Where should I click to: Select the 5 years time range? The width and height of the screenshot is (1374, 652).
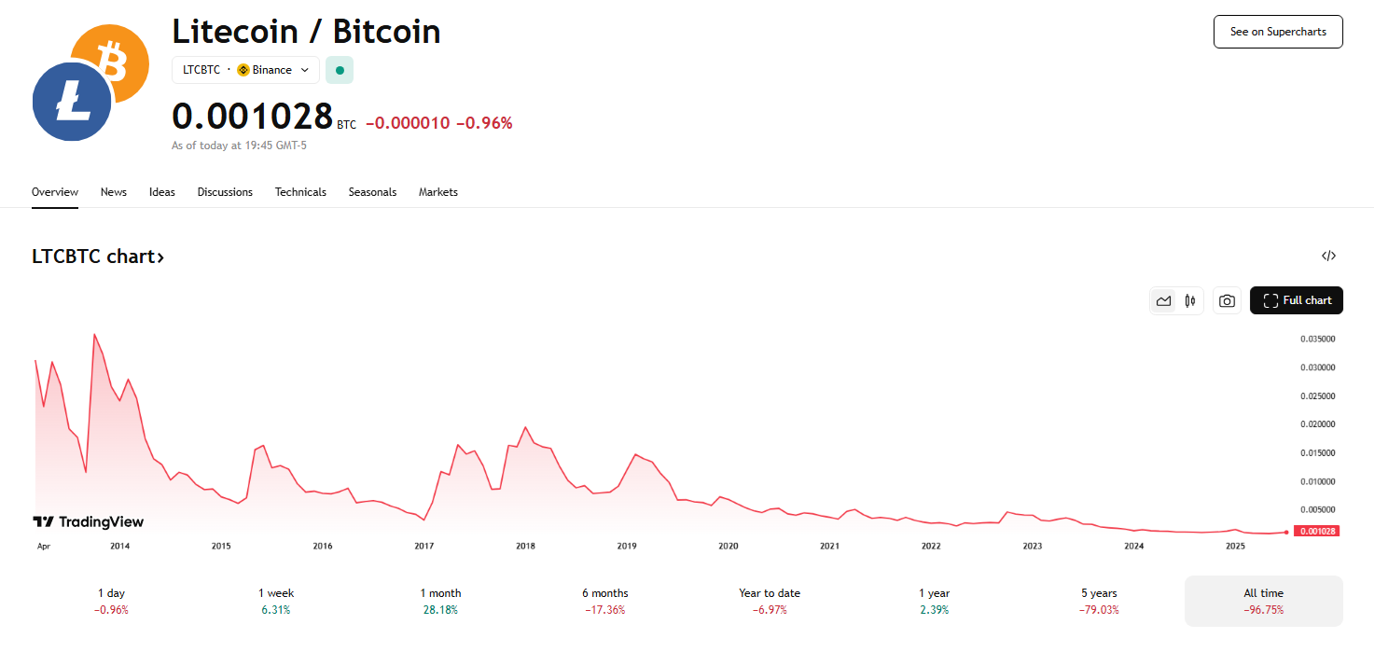tap(1099, 601)
